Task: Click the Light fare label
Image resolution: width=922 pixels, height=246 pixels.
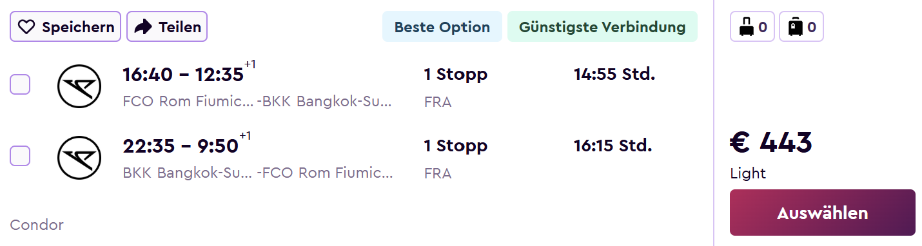Action: [748, 173]
